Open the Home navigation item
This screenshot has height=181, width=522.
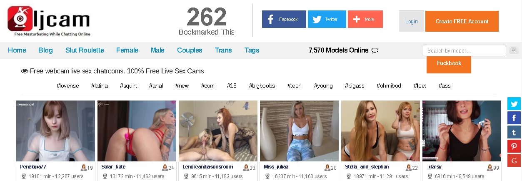click(x=17, y=50)
